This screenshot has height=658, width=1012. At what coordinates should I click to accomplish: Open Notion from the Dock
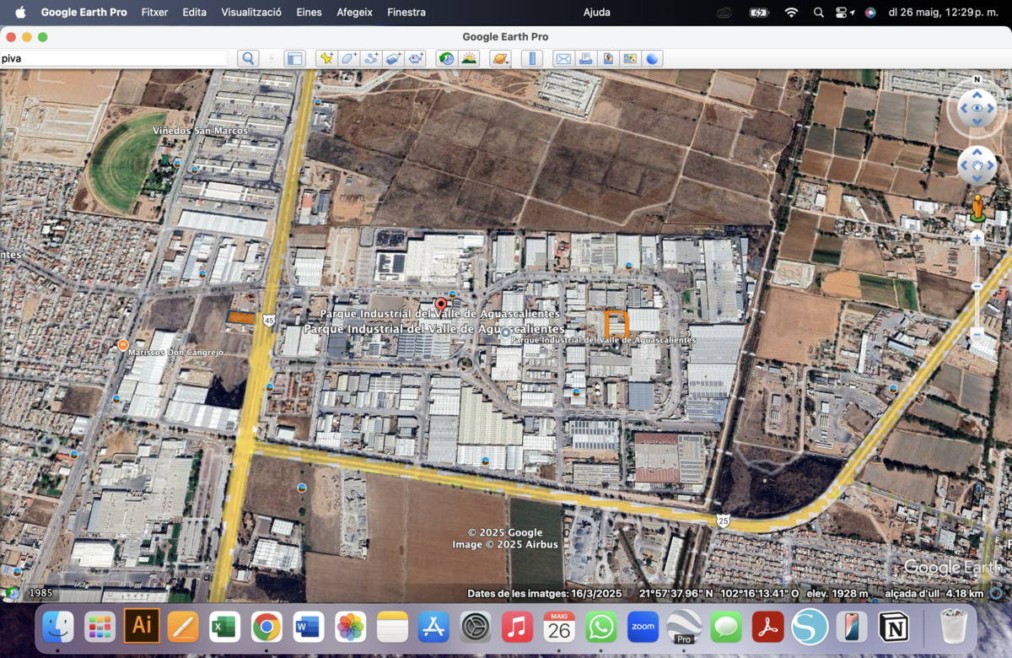tap(893, 627)
